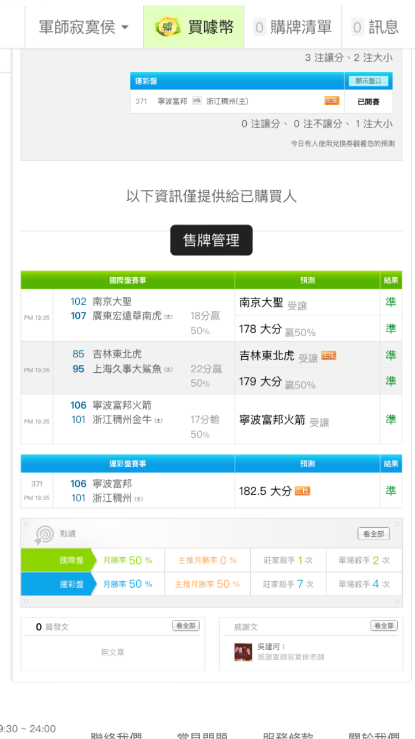The image size is (415, 739).
Task: Click 莊家殺手 1 次 stat
Action: (288, 560)
